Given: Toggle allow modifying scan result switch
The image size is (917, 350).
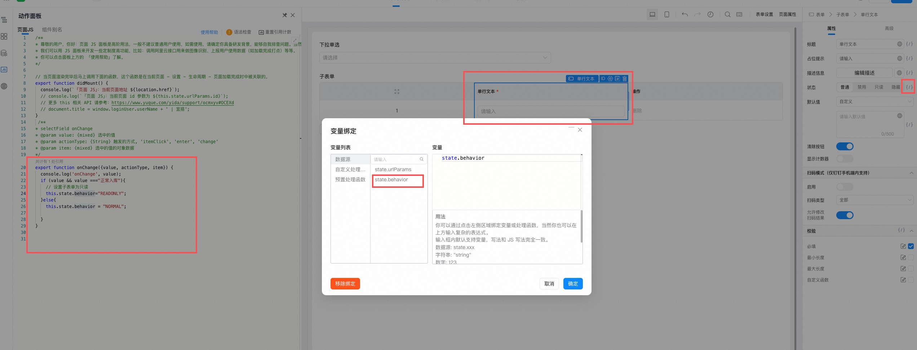Looking at the screenshot, I should coord(845,215).
